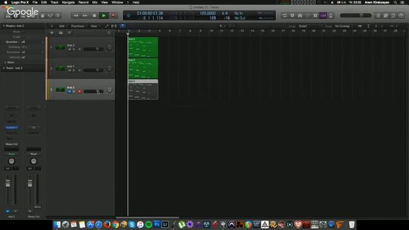Open Spotlight search in the menu bar
Screen dimensions: 409x230
point(396,3)
